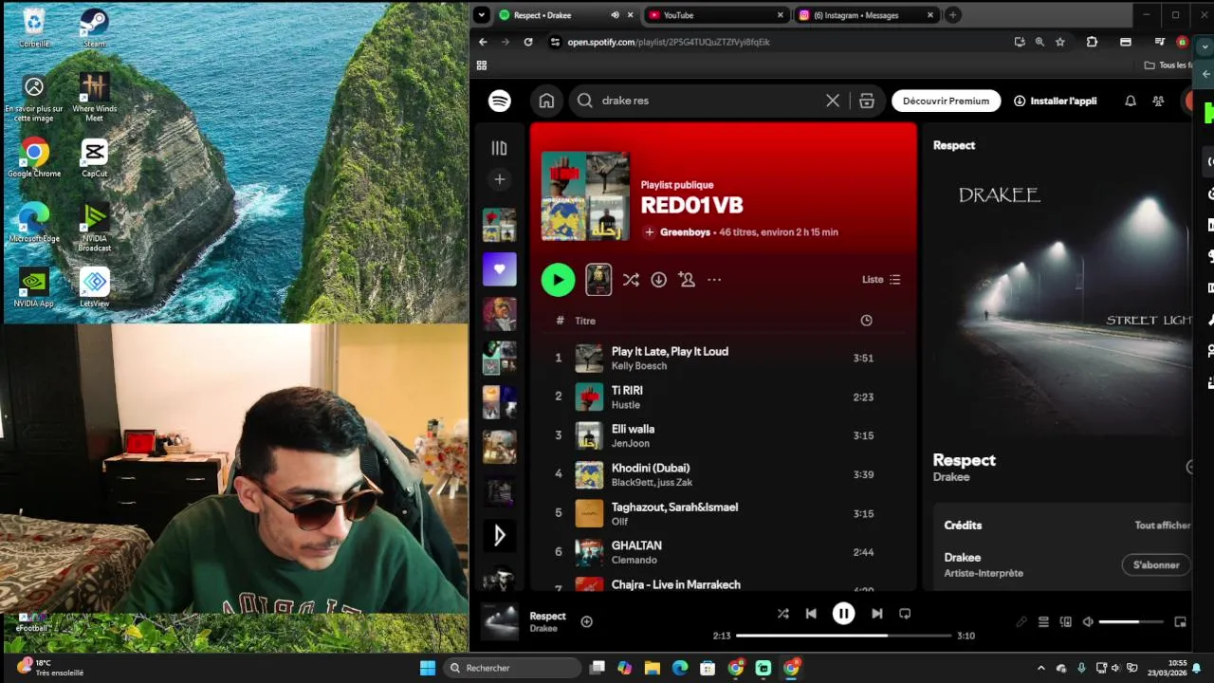Sort tracks by Titre column header
Viewport: 1214px width, 683px height.
(585, 321)
